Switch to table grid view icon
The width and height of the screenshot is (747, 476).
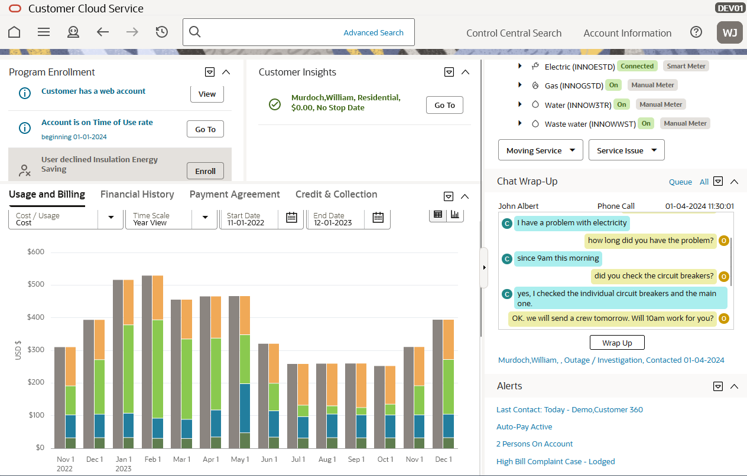click(x=438, y=215)
